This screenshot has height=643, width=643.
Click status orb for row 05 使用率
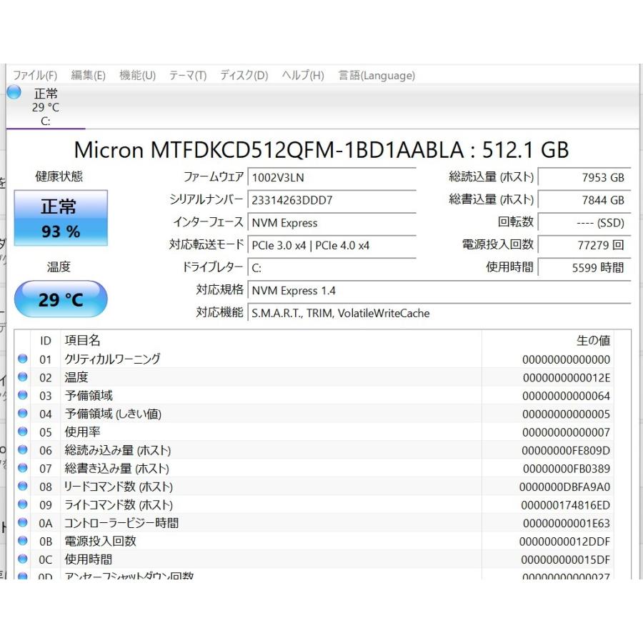[x=23, y=432]
